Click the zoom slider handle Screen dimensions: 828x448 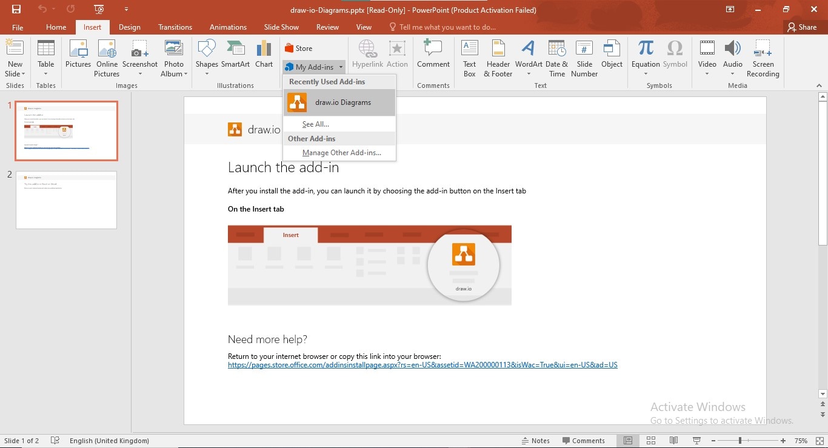[x=740, y=441]
